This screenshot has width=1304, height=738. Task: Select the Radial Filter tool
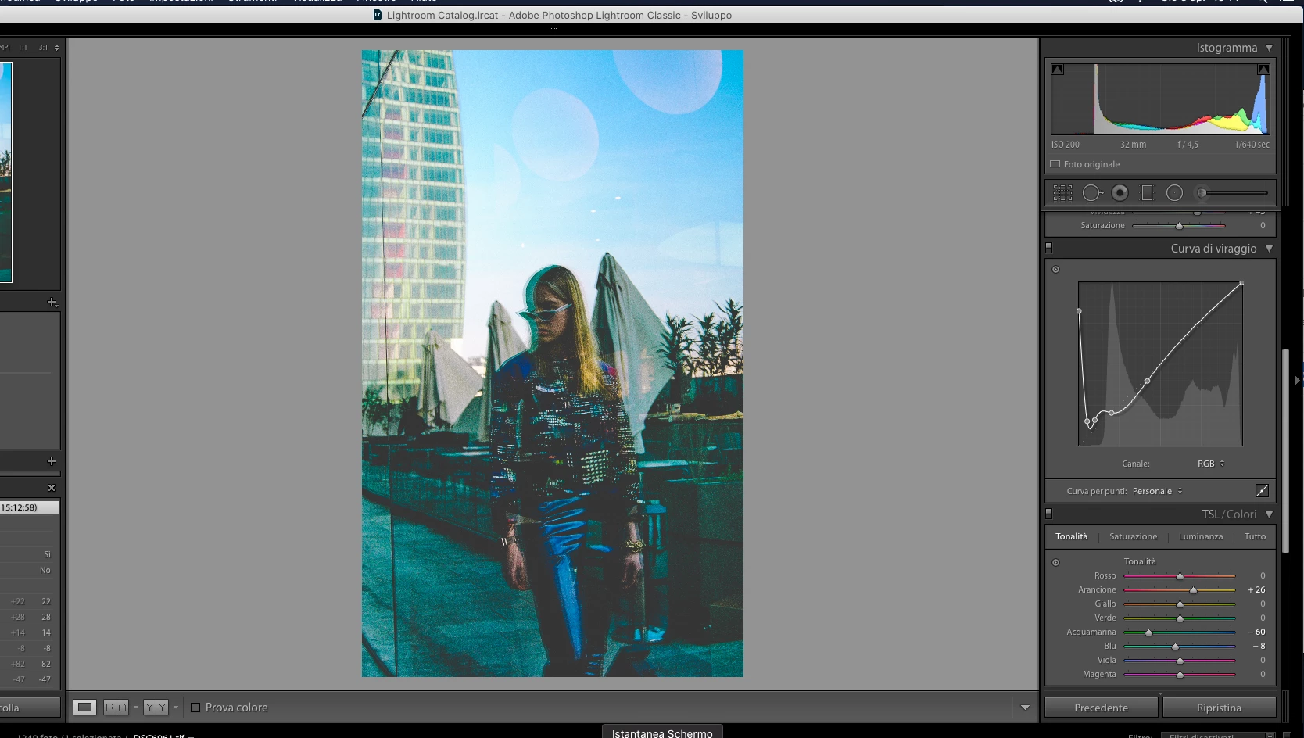[x=1174, y=192]
